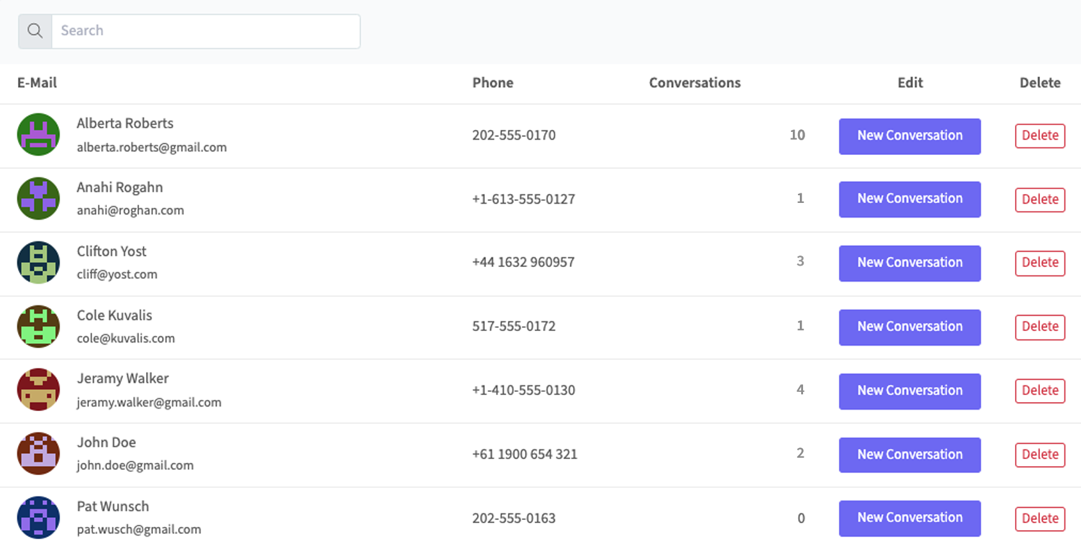
Task: Start New Conversation with Clifton Yost
Action: pos(909,263)
